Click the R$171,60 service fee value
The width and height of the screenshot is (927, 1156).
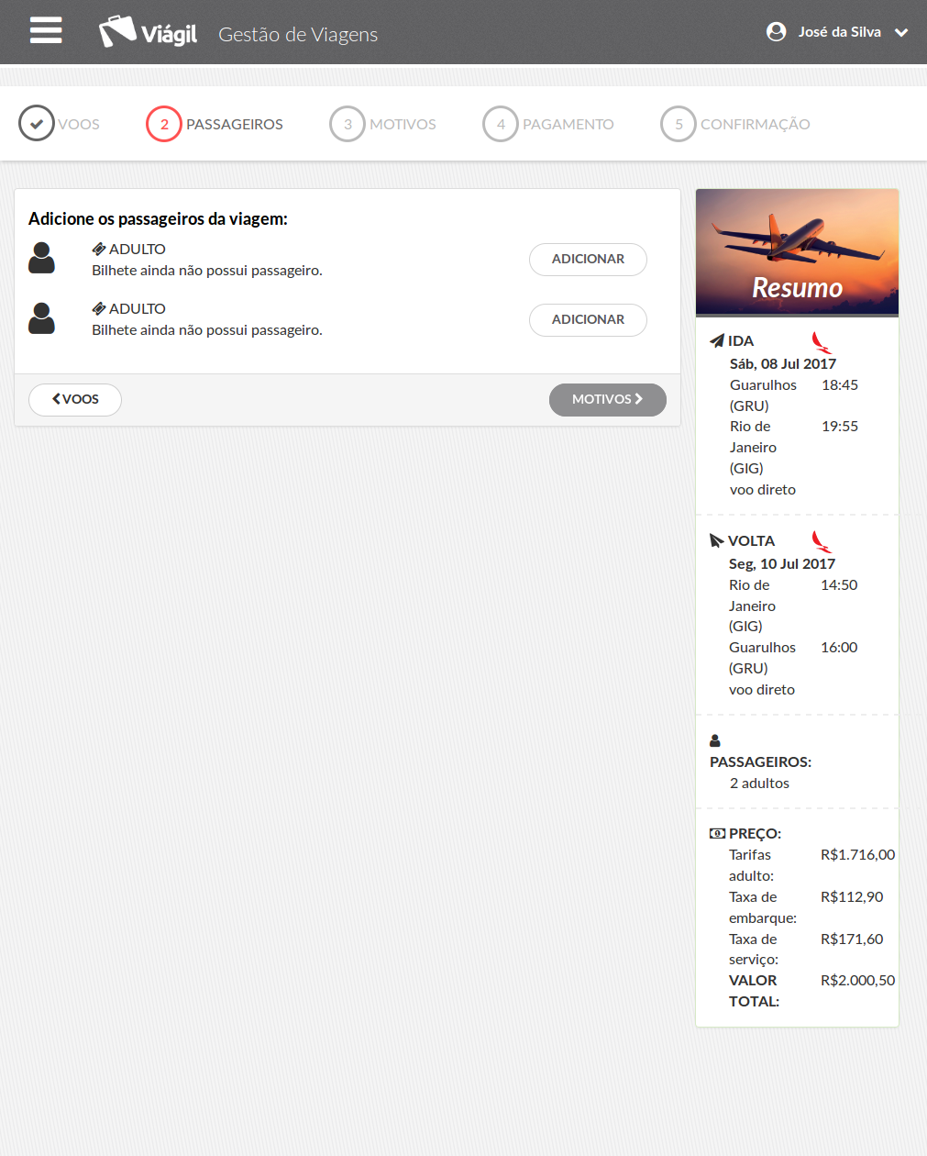tap(852, 939)
